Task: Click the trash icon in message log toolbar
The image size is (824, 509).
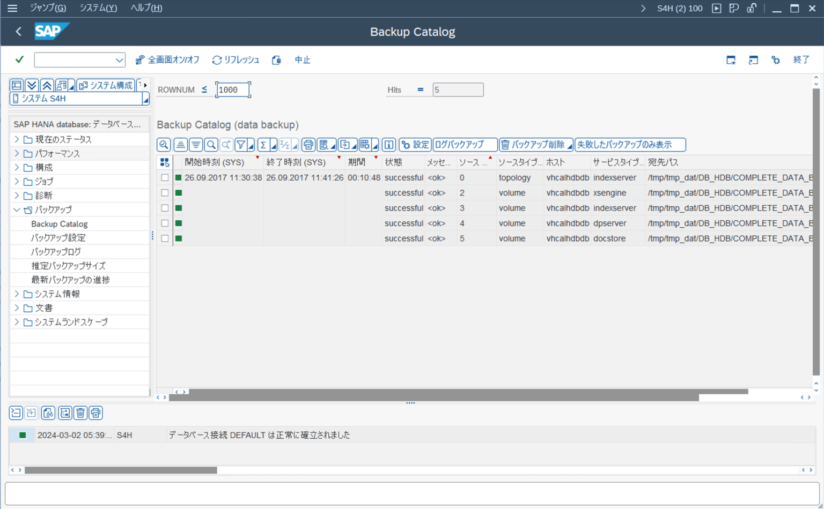Action: (x=80, y=413)
